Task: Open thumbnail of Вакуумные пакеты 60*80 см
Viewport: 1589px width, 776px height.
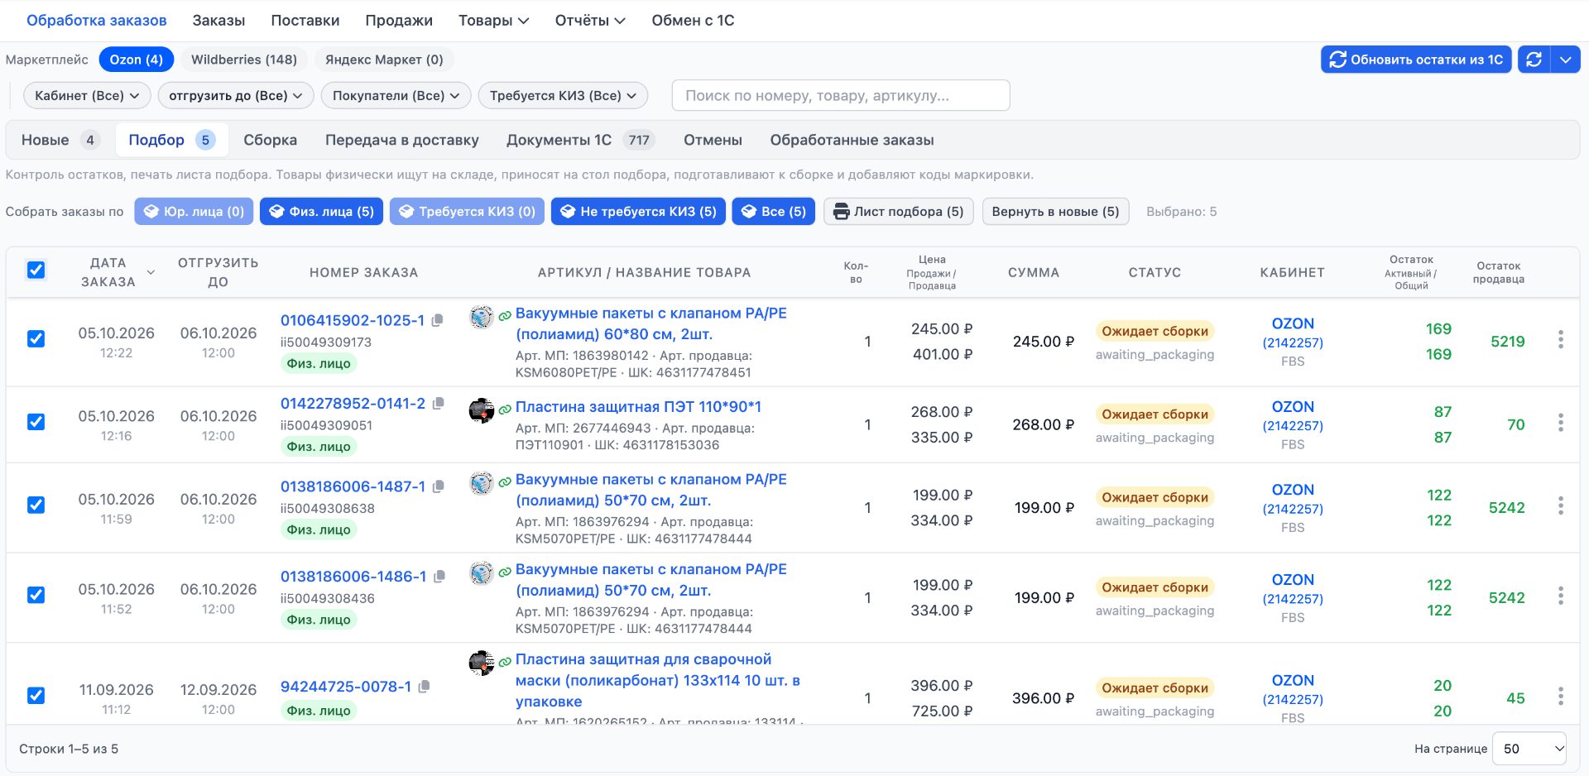Action: click(481, 317)
